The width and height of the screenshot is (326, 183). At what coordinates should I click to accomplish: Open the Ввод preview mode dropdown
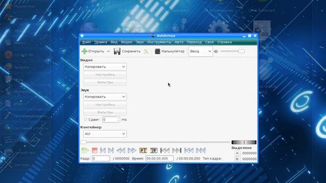tap(201, 51)
